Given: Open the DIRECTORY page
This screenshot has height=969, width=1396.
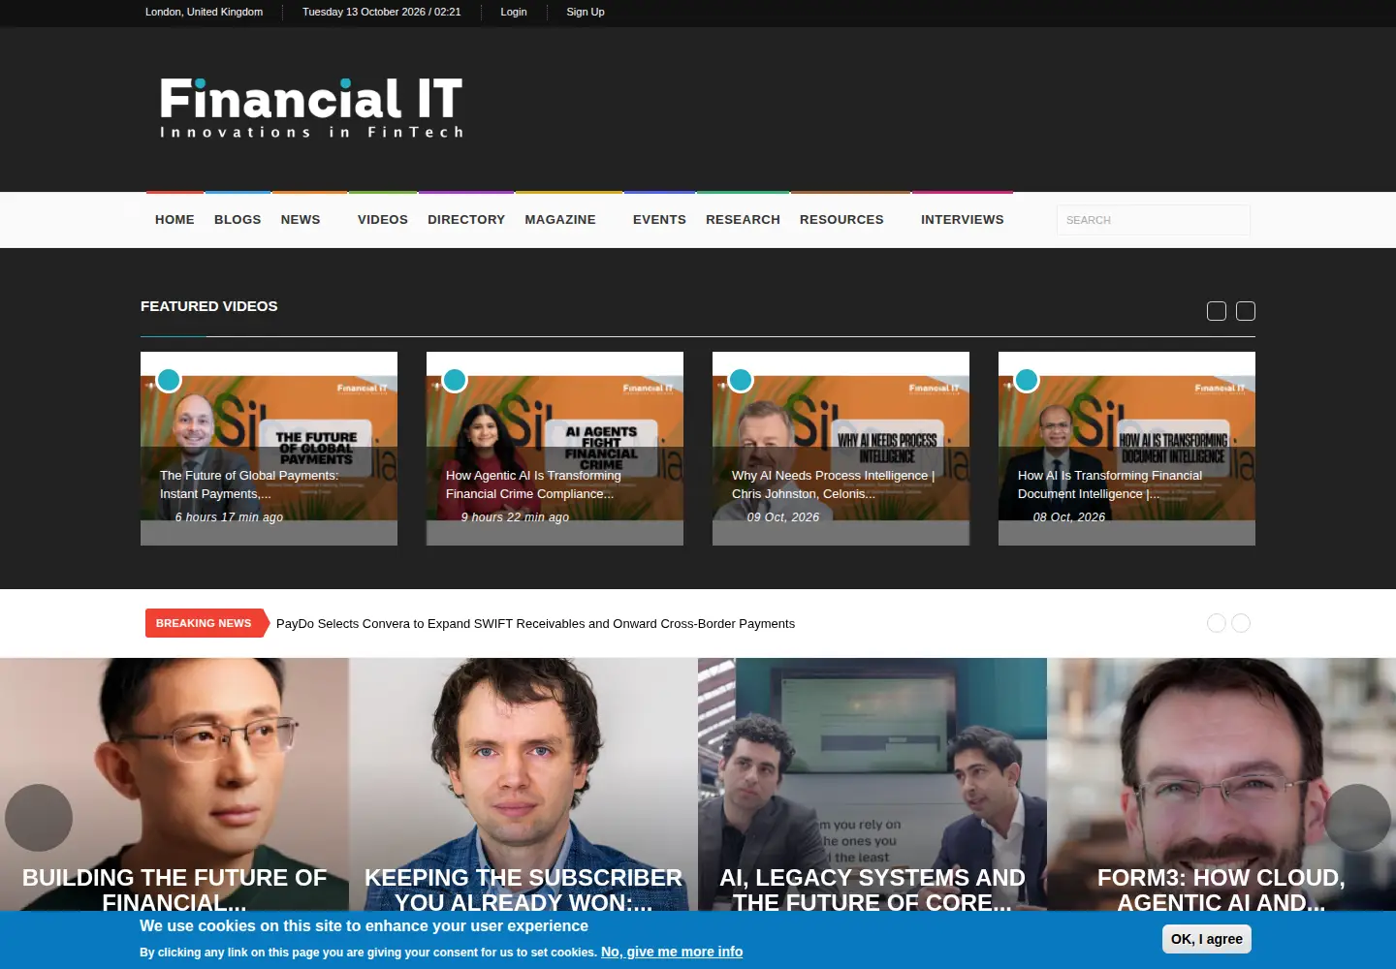Looking at the screenshot, I should 466,220.
